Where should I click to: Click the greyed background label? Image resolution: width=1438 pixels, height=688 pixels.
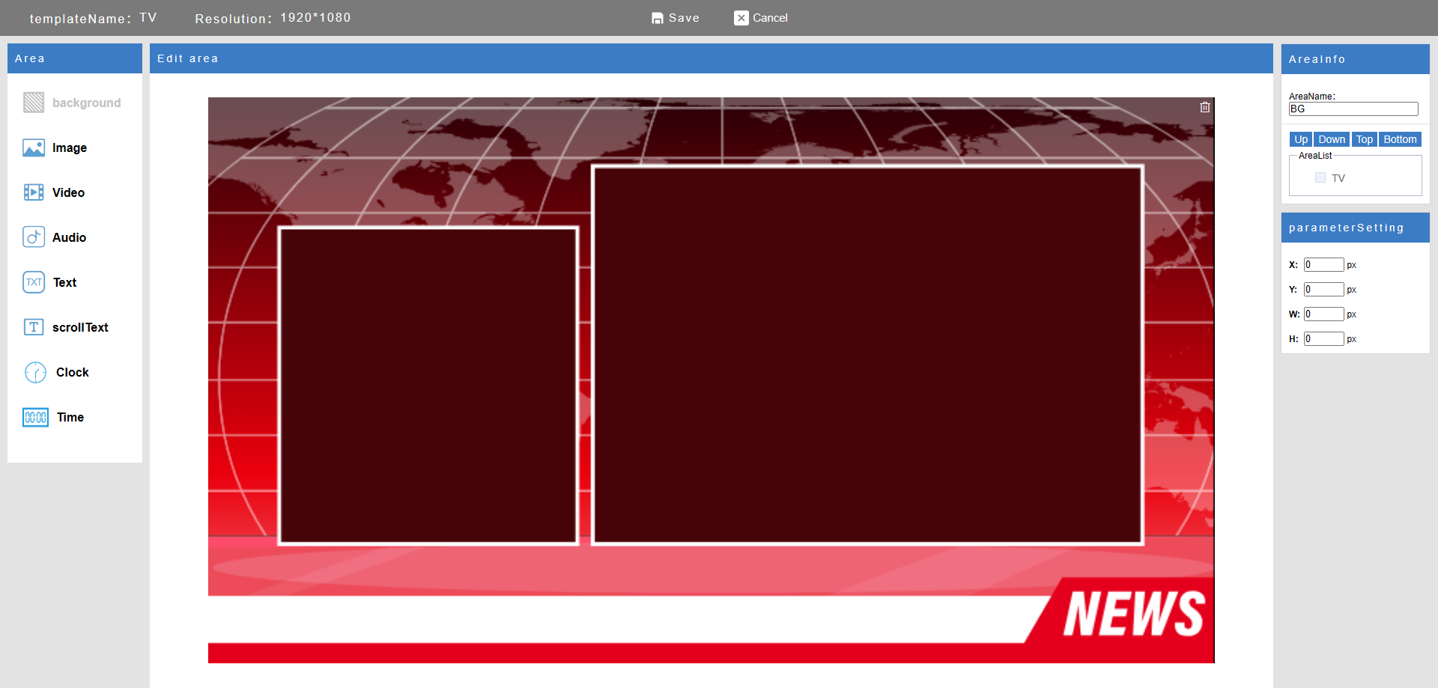click(86, 103)
